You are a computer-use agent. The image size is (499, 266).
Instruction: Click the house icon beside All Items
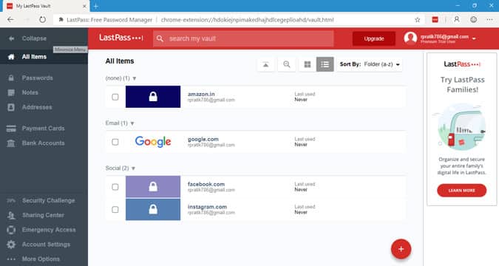pyautogui.click(x=11, y=57)
